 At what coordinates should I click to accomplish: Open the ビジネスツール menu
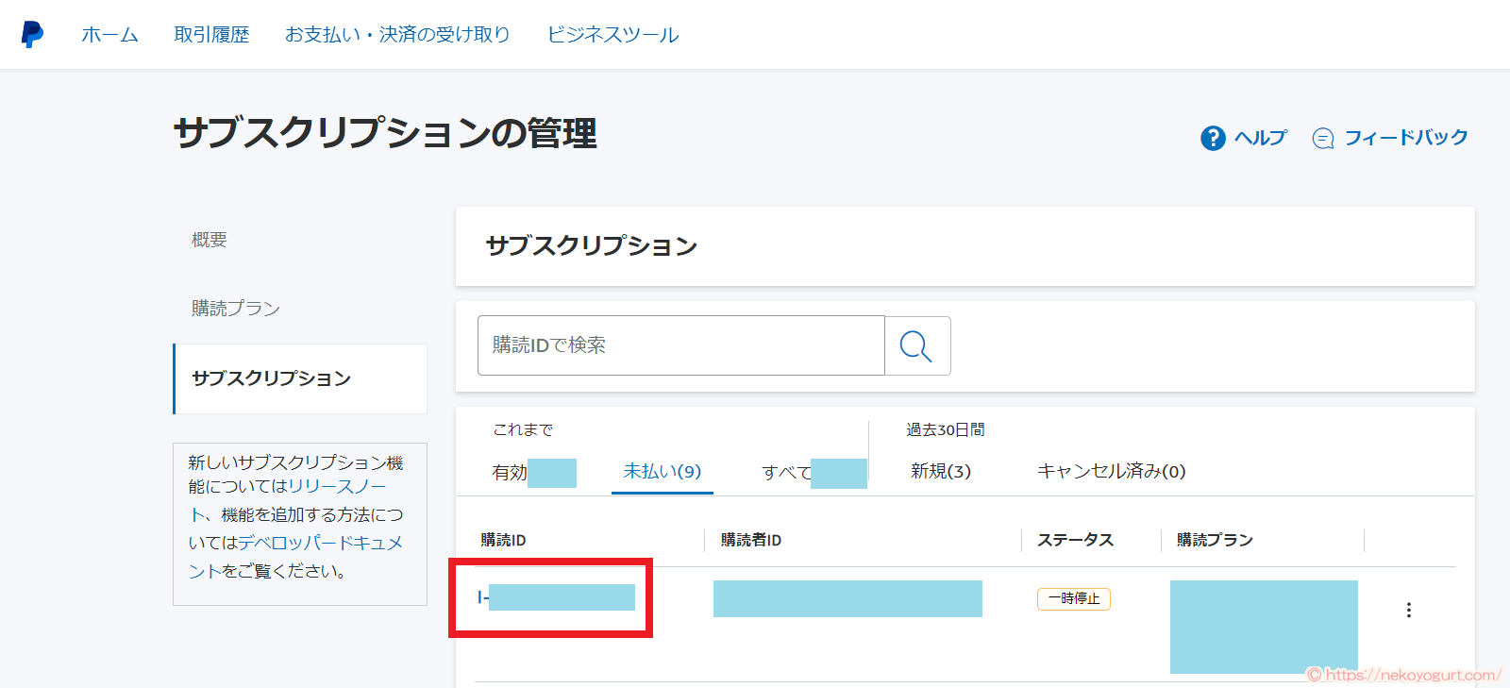click(x=612, y=35)
